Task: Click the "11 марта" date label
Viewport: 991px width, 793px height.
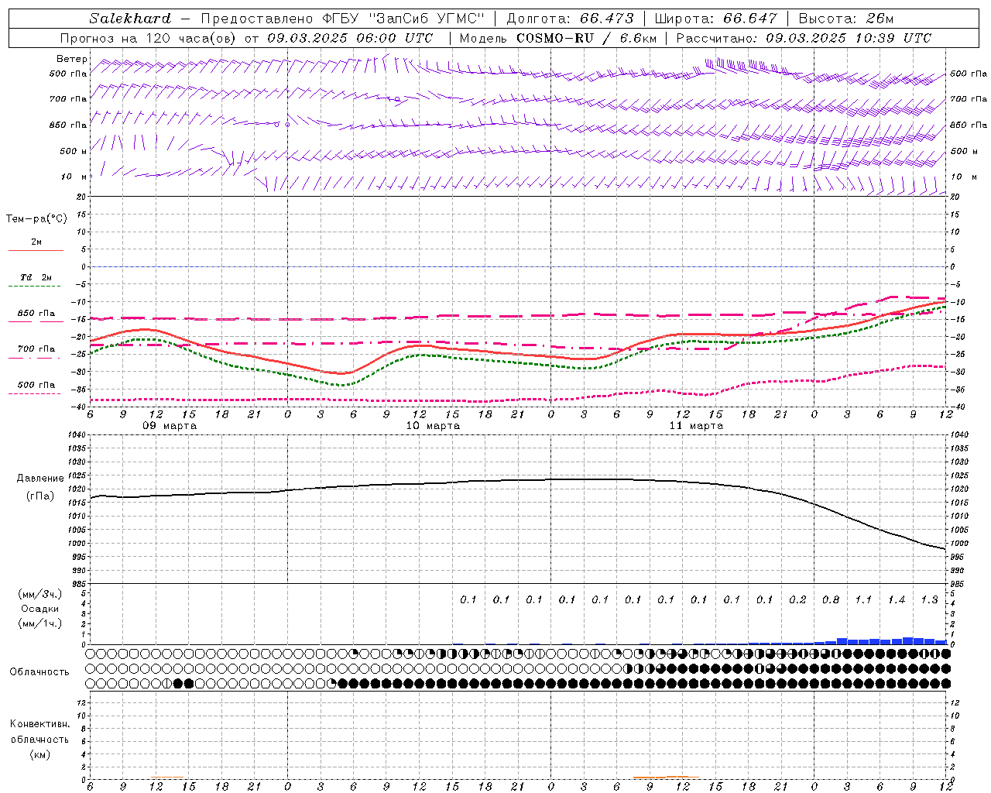Action: 696,426
